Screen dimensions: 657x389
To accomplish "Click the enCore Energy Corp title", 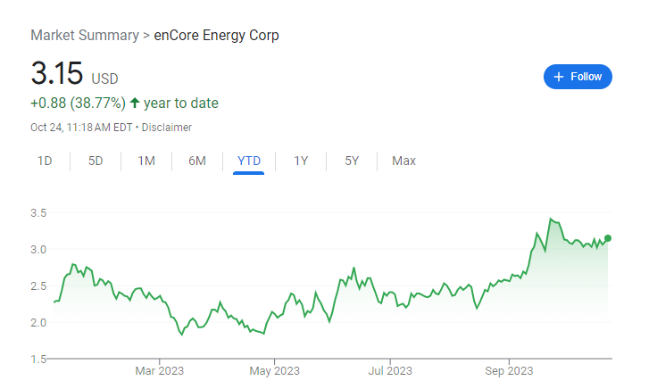I will point(216,36).
